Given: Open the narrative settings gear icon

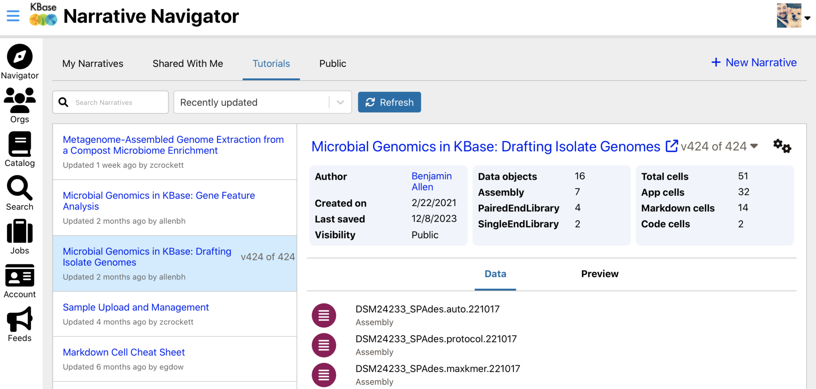Looking at the screenshot, I should [x=782, y=146].
